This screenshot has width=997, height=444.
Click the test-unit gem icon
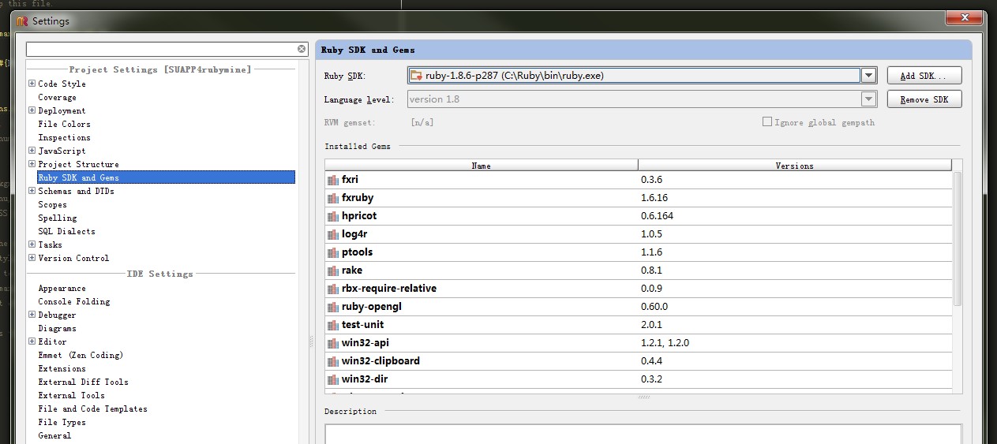pyautogui.click(x=332, y=325)
